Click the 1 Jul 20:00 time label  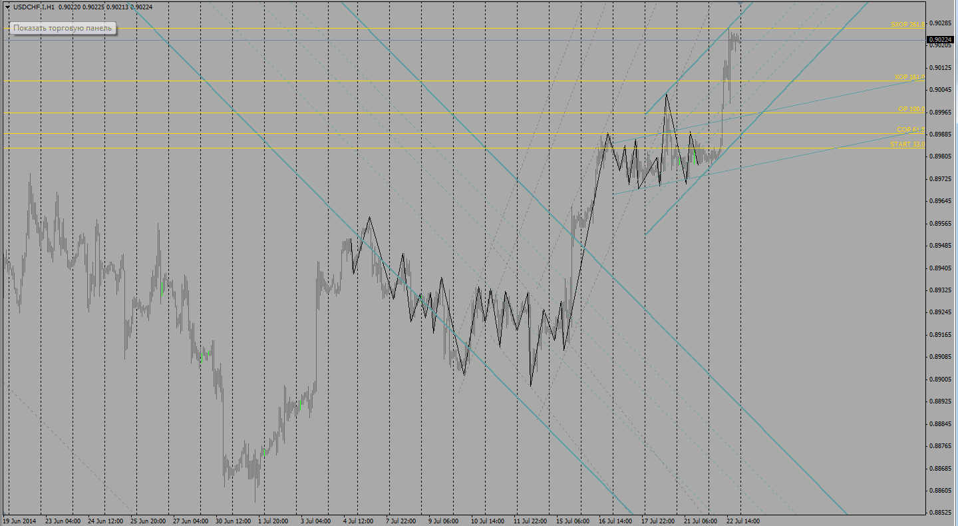273,521
